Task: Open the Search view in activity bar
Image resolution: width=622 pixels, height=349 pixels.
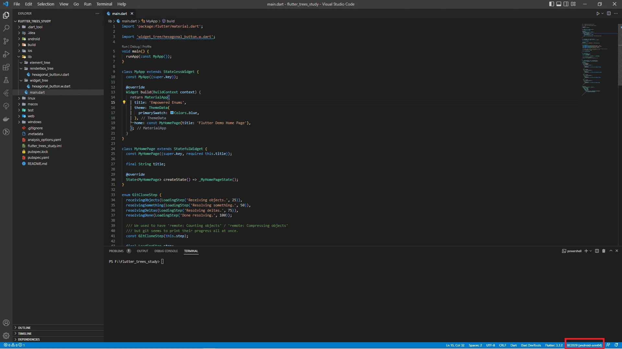Action: click(6, 28)
